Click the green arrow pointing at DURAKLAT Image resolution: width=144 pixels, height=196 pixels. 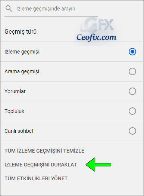point(98,165)
